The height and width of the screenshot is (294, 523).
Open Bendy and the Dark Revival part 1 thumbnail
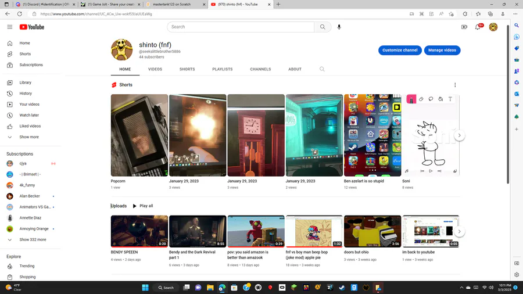[x=198, y=231]
